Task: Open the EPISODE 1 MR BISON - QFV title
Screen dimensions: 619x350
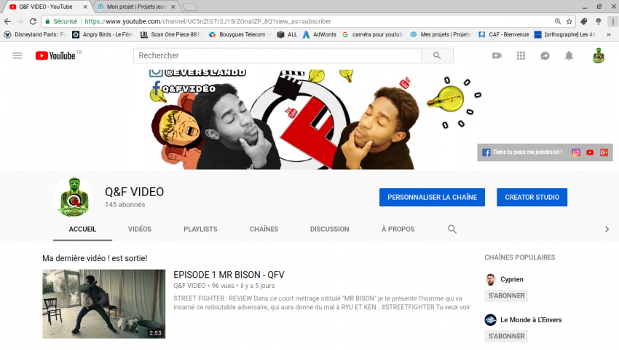Action: click(x=229, y=275)
